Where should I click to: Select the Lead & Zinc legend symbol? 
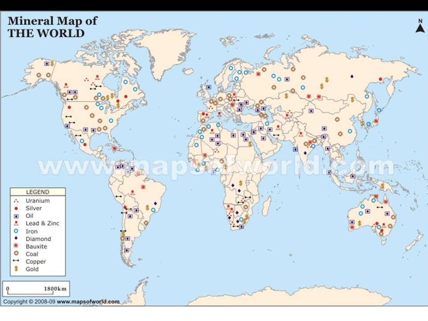tap(16, 223)
